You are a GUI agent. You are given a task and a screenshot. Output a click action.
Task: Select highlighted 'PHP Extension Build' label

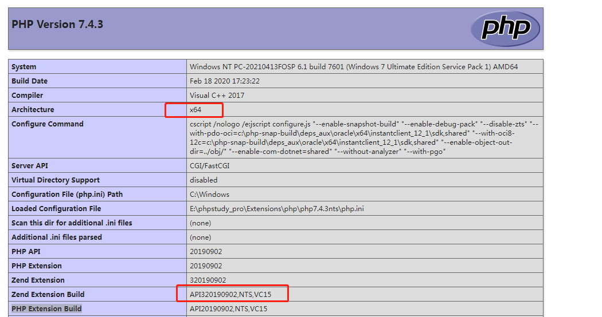tap(46, 308)
